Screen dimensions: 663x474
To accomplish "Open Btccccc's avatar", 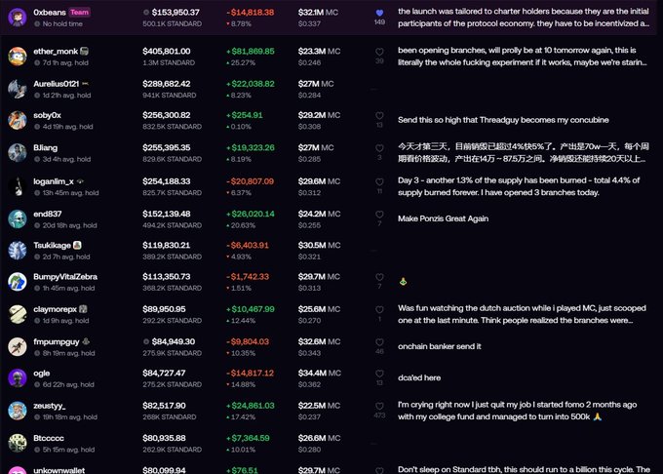I will [x=18, y=443].
